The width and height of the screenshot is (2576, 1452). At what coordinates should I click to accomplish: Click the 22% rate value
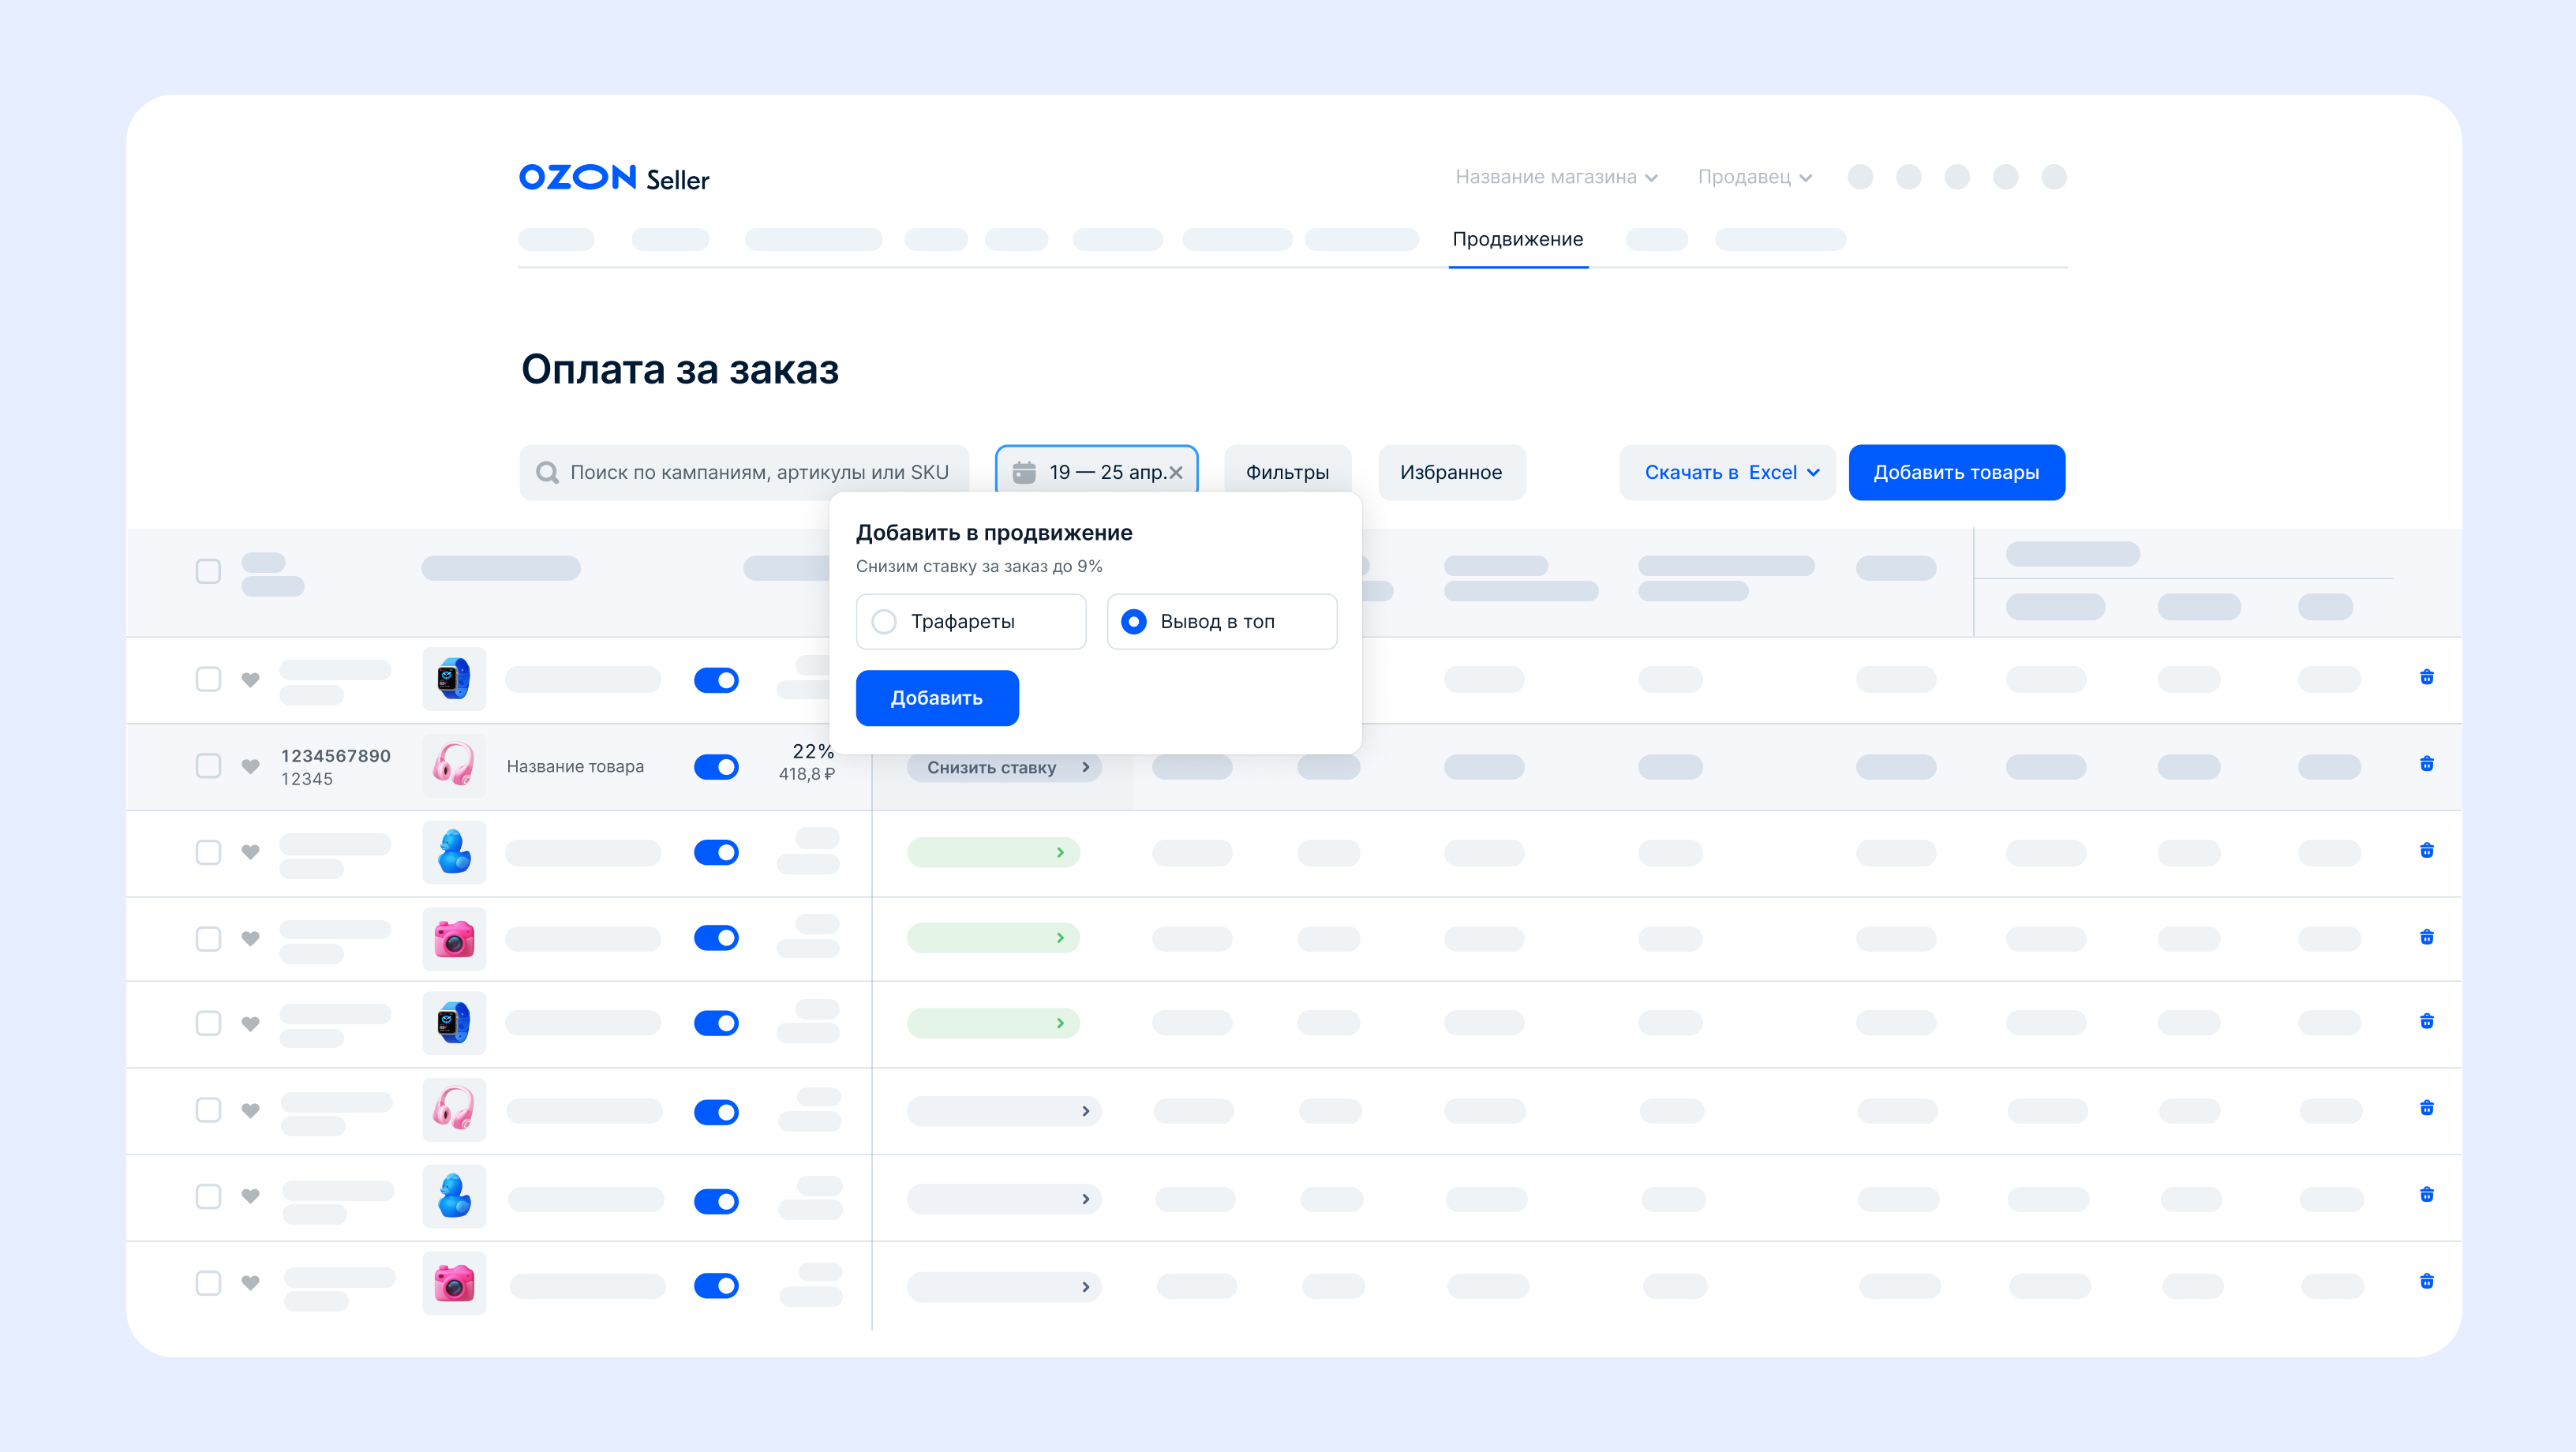coord(813,751)
